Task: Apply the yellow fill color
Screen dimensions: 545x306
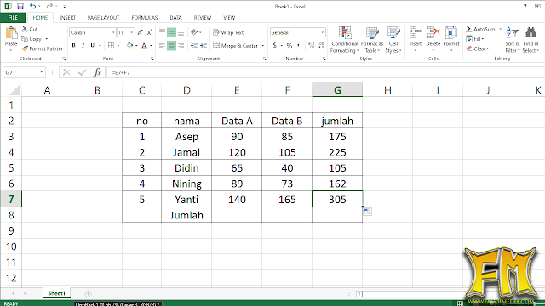Action: tap(129, 45)
